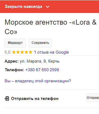Click the "Маршрут" button
This screenshot has width=99, height=114.
coord(15,43)
